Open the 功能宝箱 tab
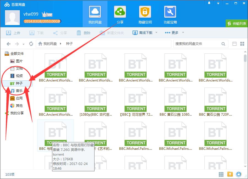The image size is (248, 179). coord(170,14)
